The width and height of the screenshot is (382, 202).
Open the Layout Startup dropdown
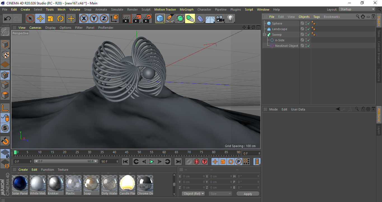pyautogui.click(x=357, y=9)
